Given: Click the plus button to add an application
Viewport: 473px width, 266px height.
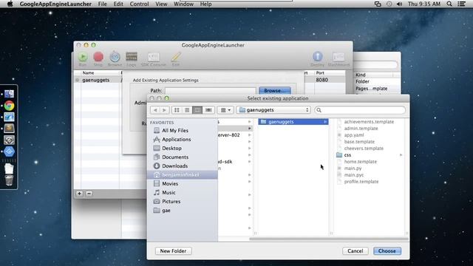Looking at the screenshot, I should [79, 194].
